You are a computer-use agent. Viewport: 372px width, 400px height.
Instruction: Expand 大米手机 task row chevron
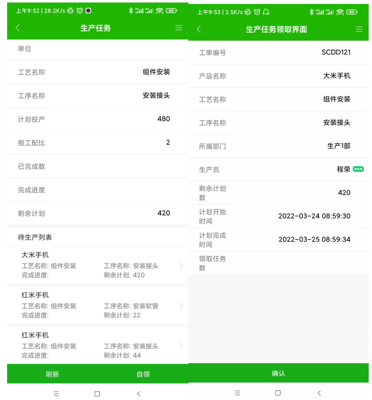tap(181, 265)
